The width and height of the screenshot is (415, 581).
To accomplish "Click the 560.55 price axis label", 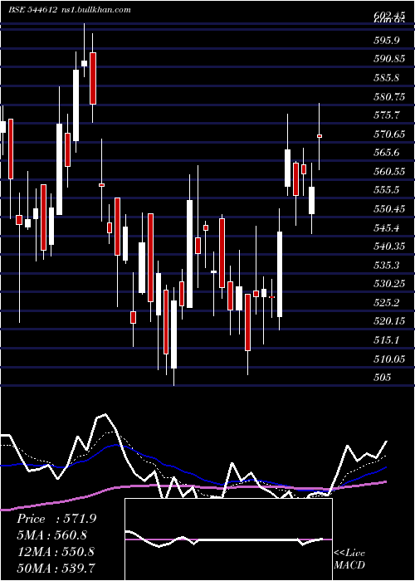I will click(x=389, y=172).
